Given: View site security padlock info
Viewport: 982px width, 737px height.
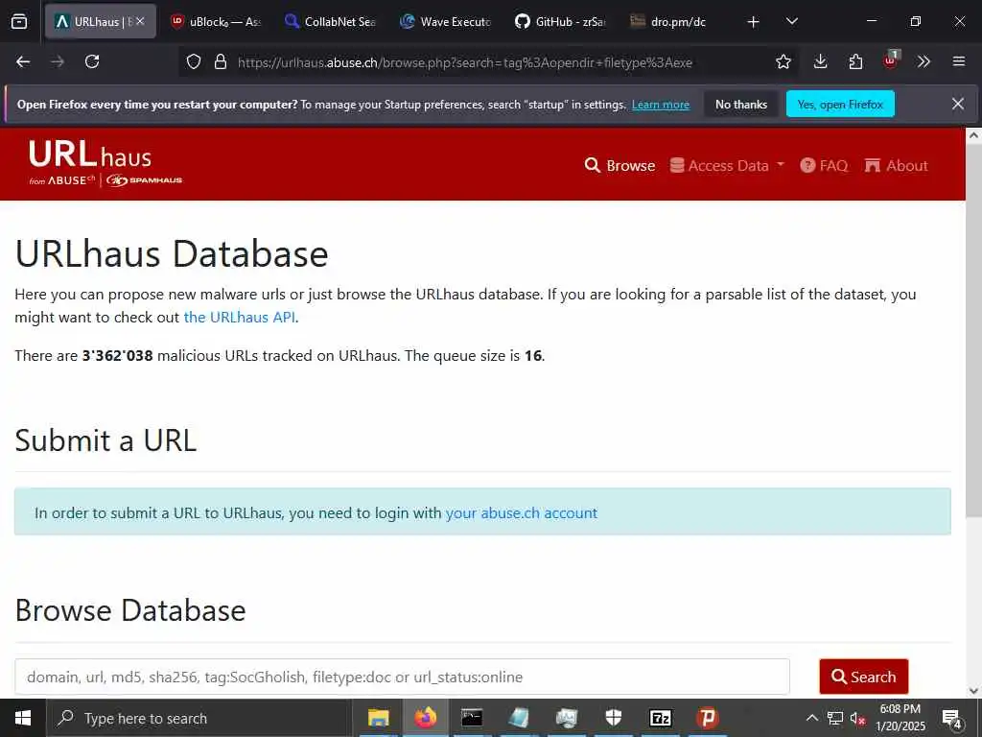Looking at the screenshot, I should coord(220,62).
